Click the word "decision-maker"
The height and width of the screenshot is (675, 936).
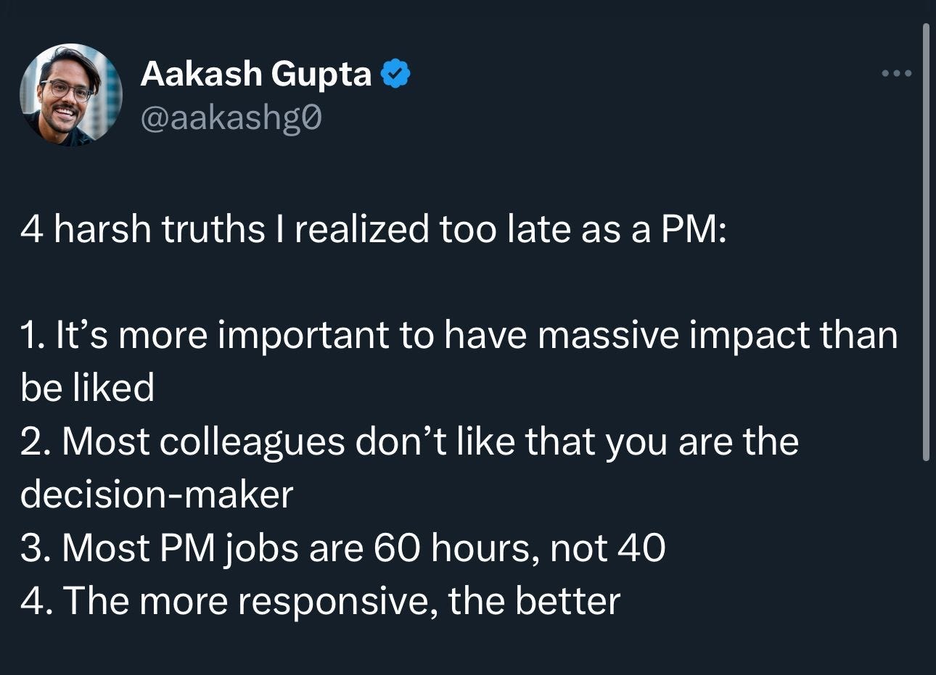tap(157, 494)
